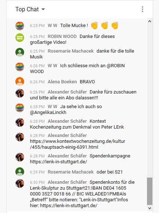Select the Top Chat label
This screenshot has width=159, height=213.
(27, 9)
